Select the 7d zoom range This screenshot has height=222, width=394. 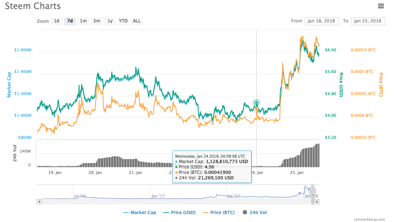click(70, 21)
